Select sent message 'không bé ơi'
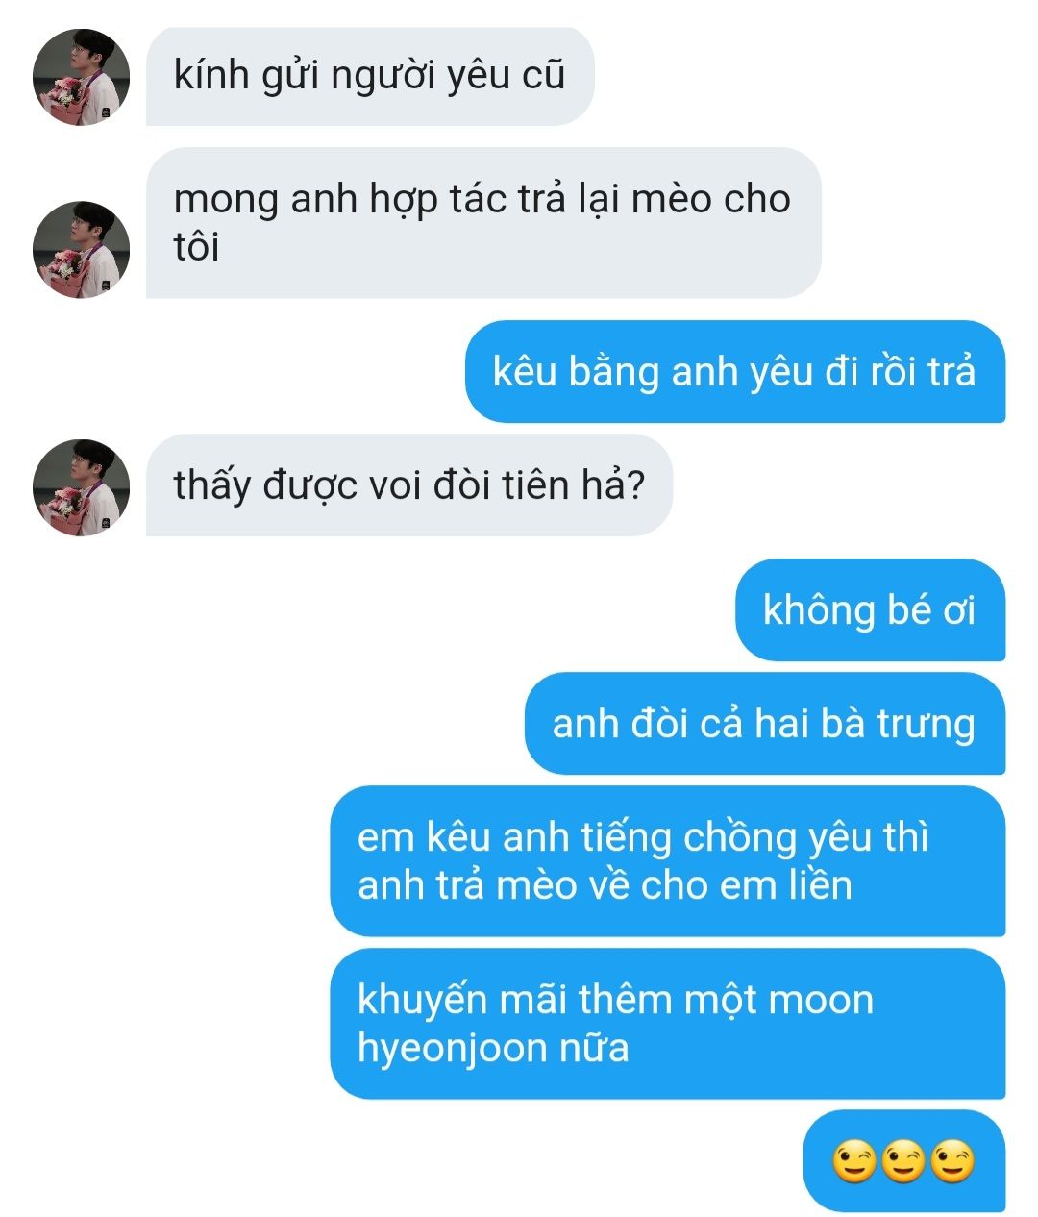The width and height of the screenshot is (1038, 1217). point(870,609)
